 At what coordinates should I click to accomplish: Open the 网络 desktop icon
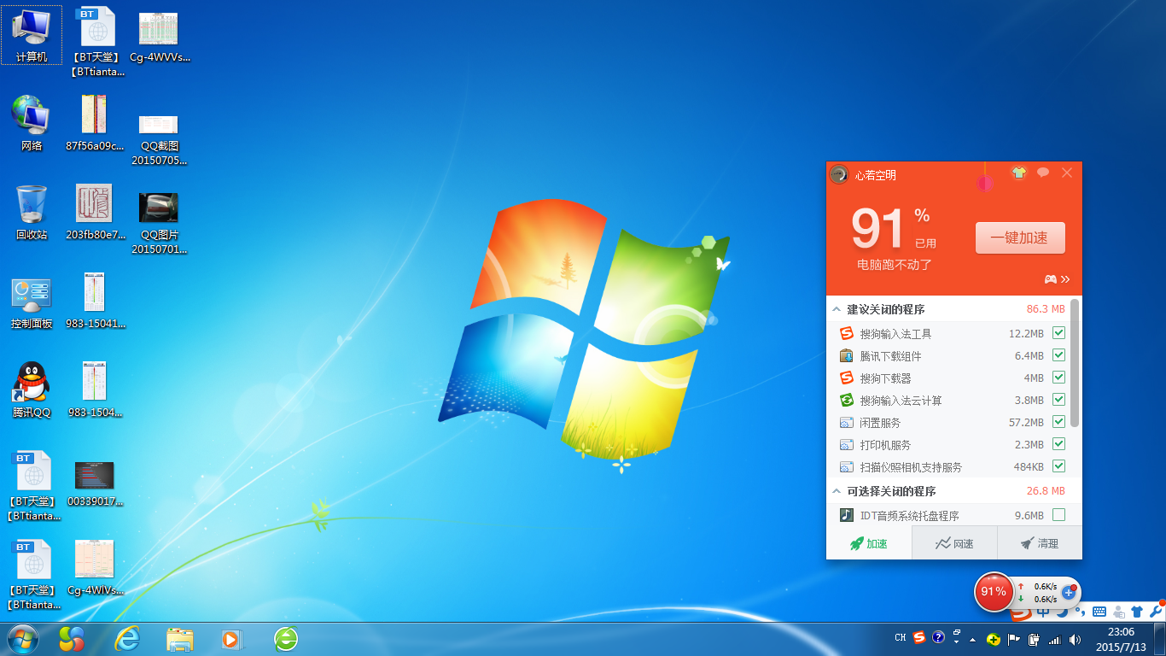(x=32, y=125)
